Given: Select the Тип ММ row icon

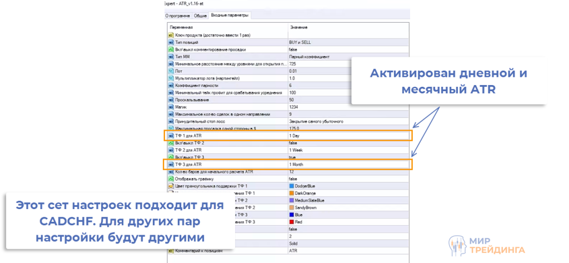Looking at the screenshot, I should click(171, 57).
